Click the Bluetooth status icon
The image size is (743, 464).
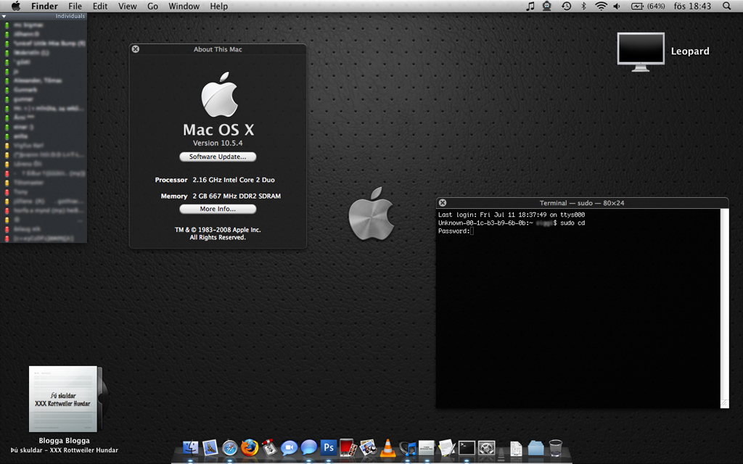tap(584, 6)
